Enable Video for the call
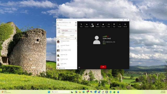This screenshot has height=94, width=167. pos(109,25)
